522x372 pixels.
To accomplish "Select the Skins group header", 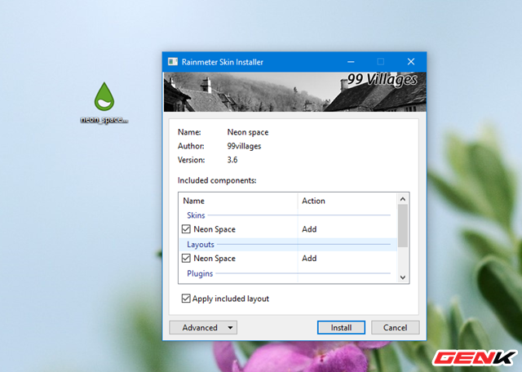I will [x=288, y=215].
